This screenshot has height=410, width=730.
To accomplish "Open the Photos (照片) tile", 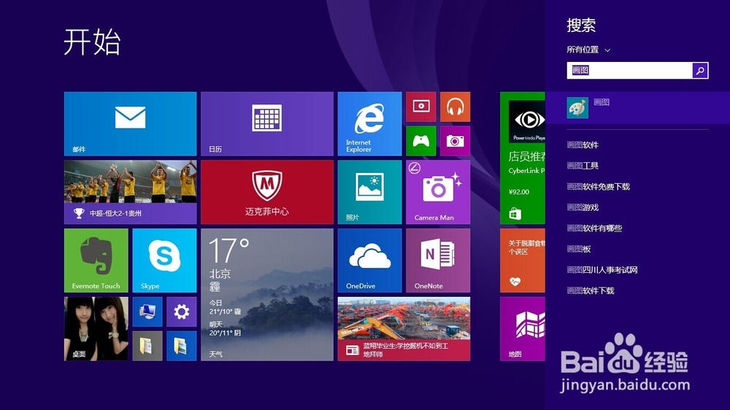I will click(x=369, y=192).
